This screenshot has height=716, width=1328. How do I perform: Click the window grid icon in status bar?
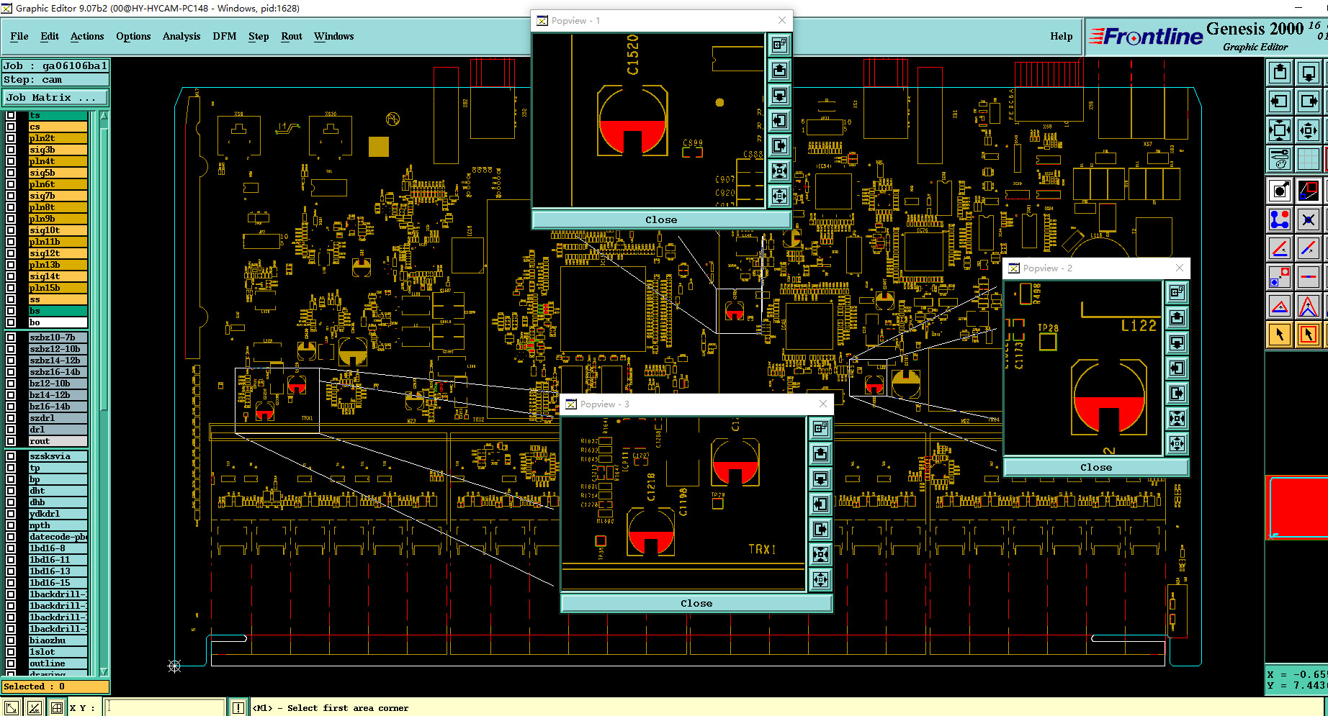pos(56,708)
